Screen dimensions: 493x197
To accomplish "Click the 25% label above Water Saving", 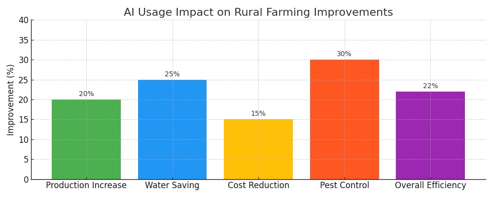I will pos(172,74).
